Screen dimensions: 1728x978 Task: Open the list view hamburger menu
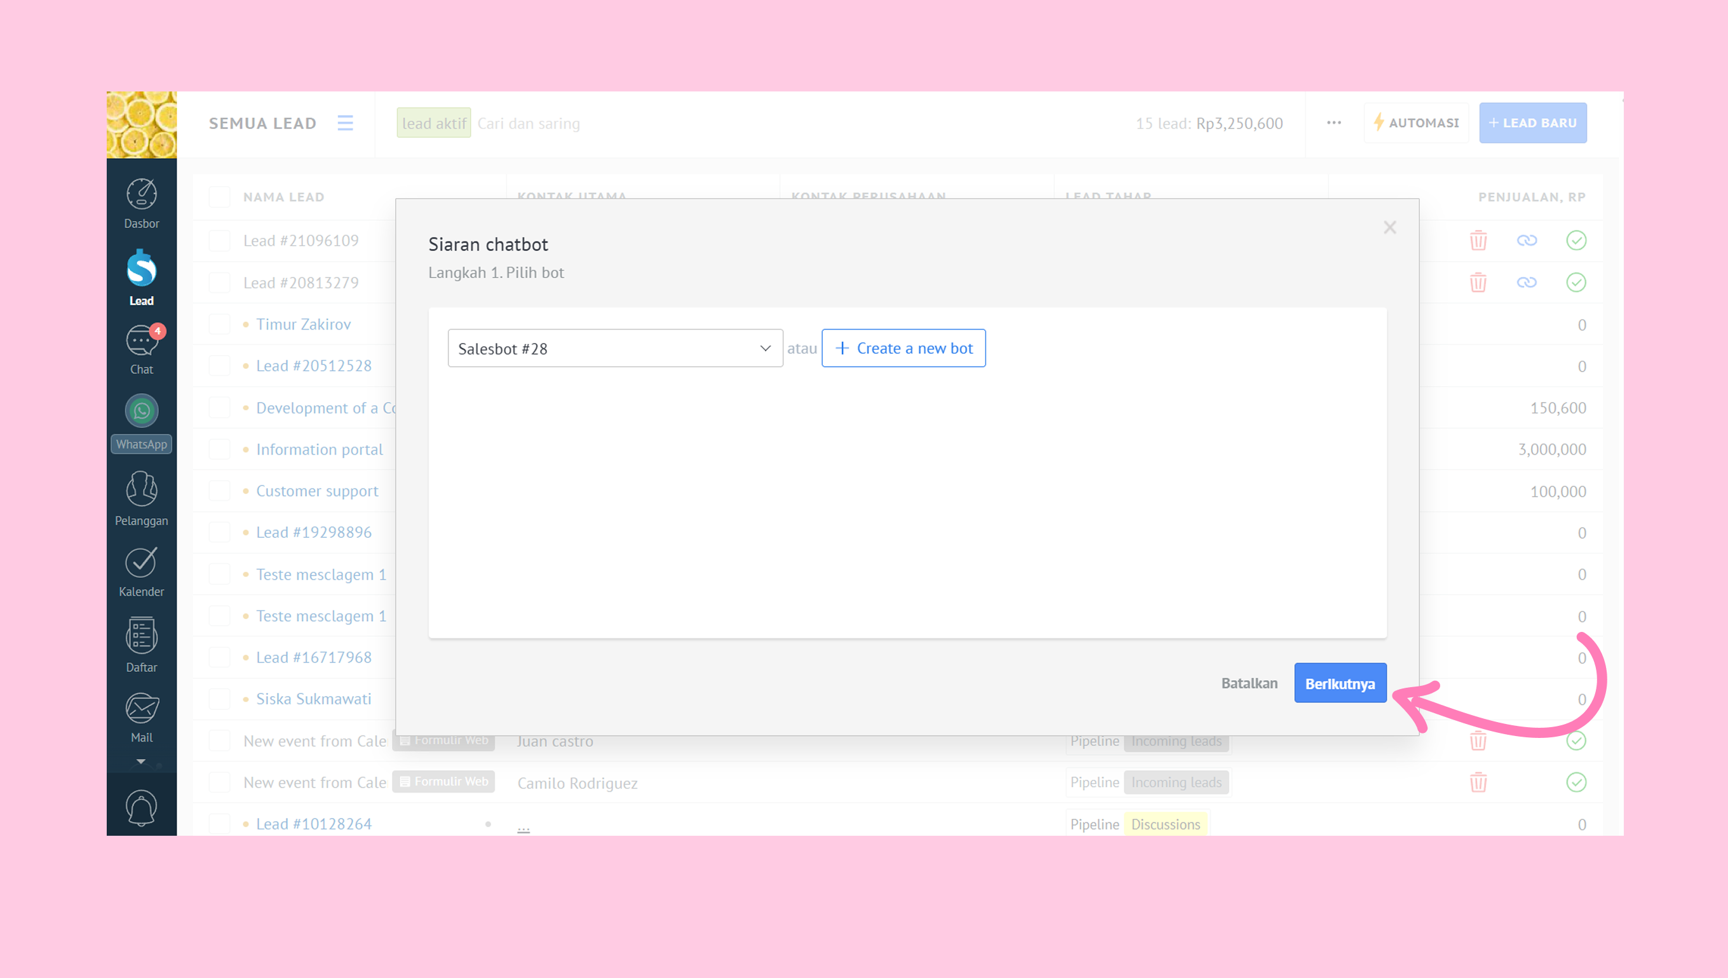pos(346,123)
